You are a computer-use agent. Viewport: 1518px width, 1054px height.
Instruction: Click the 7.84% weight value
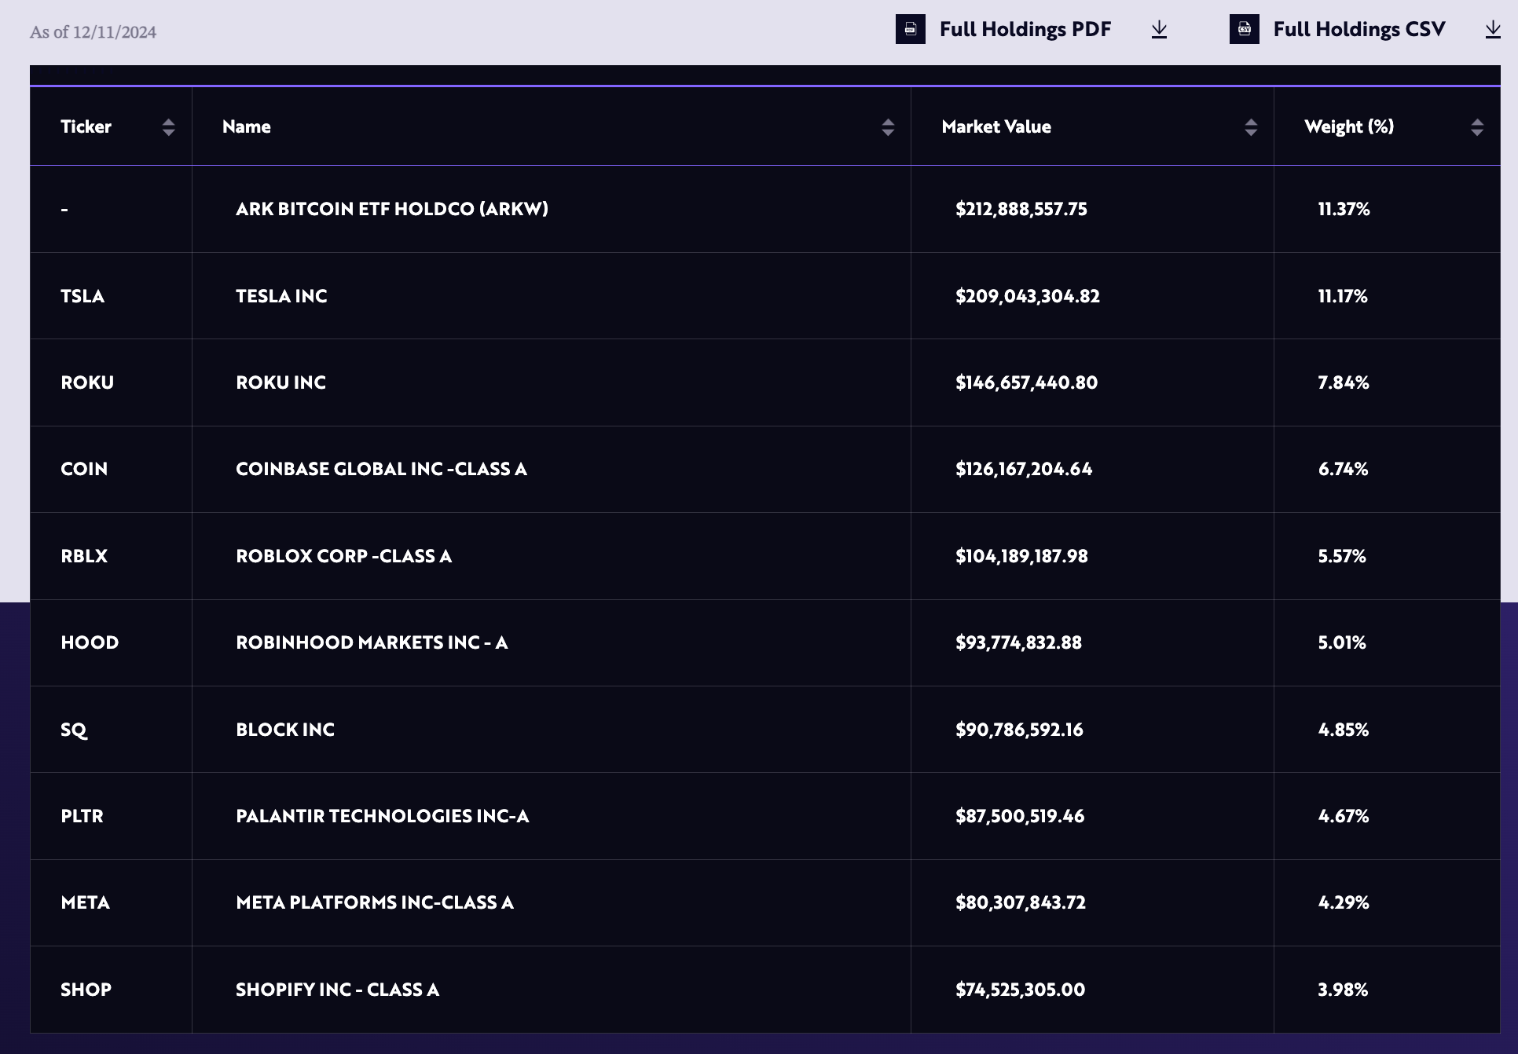1344,382
